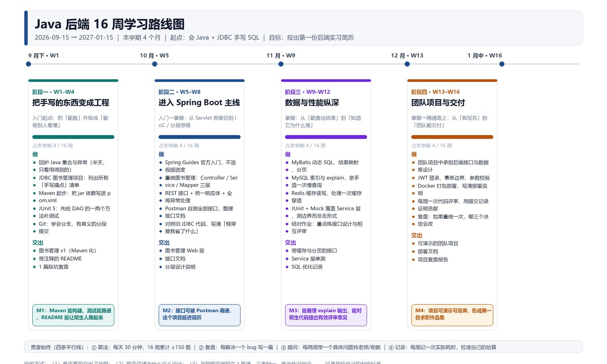Select the title Java 后端 16 周学习路线图
The height and width of the screenshot is (364, 607).
pyautogui.click(x=110, y=24)
